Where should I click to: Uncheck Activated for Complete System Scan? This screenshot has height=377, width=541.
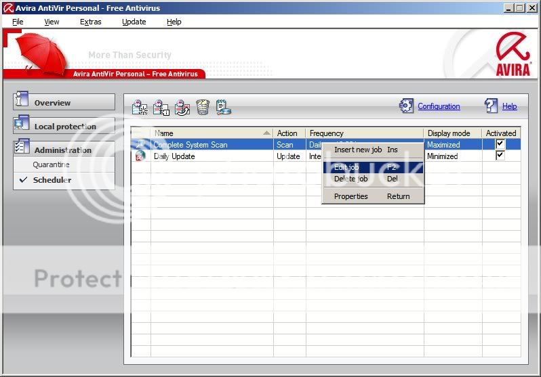coord(500,143)
